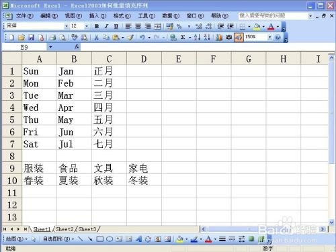
Task: Open the Paste options dropdown arrow
Action: (x=122, y=38)
